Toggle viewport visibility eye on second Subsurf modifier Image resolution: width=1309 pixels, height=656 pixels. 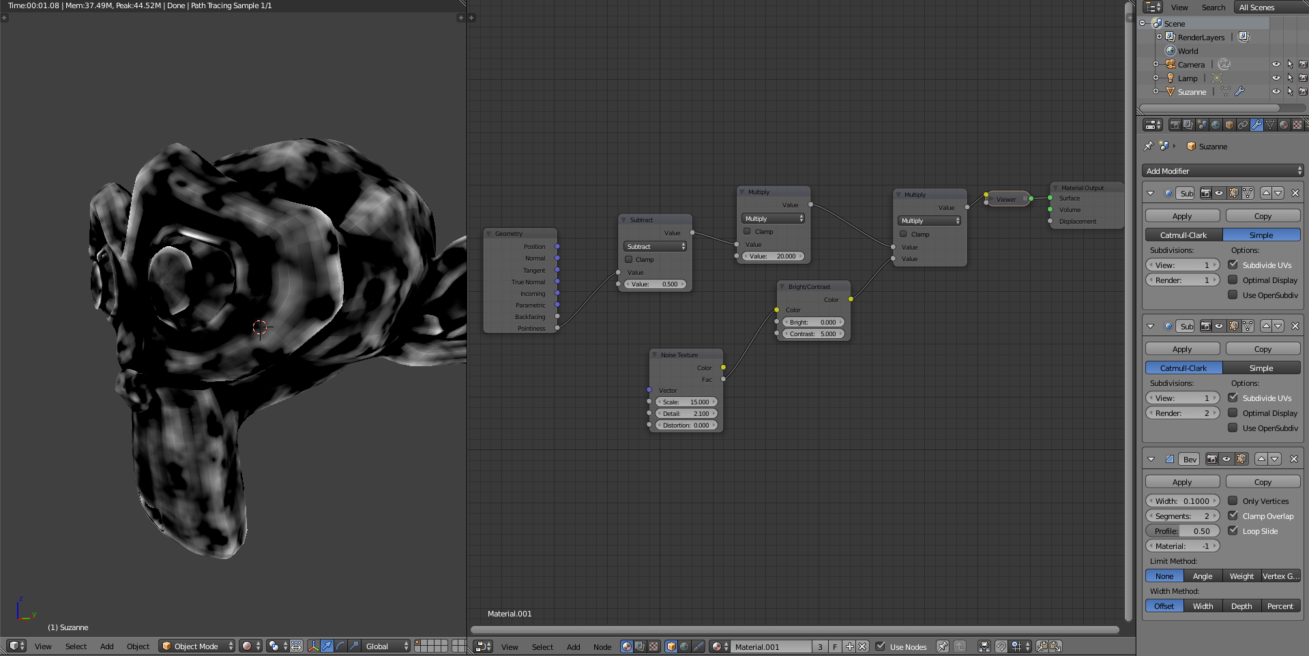(x=1219, y=326)
